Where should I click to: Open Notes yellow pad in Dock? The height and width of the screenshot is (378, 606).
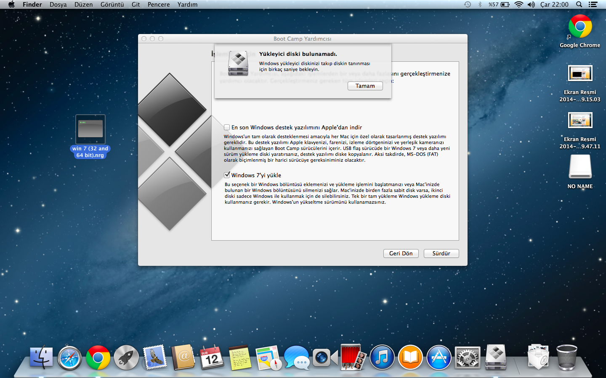(240, 357)
